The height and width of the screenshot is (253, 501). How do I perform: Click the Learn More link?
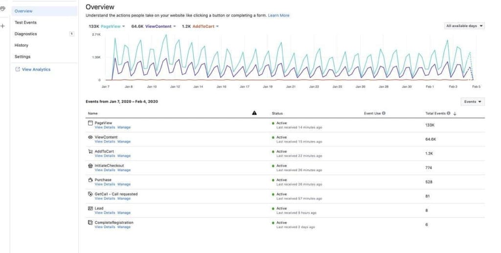(x=278, y=16)
